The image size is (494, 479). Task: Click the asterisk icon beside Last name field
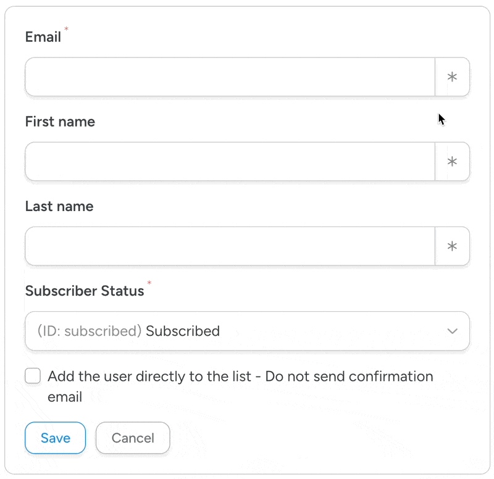point(452,246)
